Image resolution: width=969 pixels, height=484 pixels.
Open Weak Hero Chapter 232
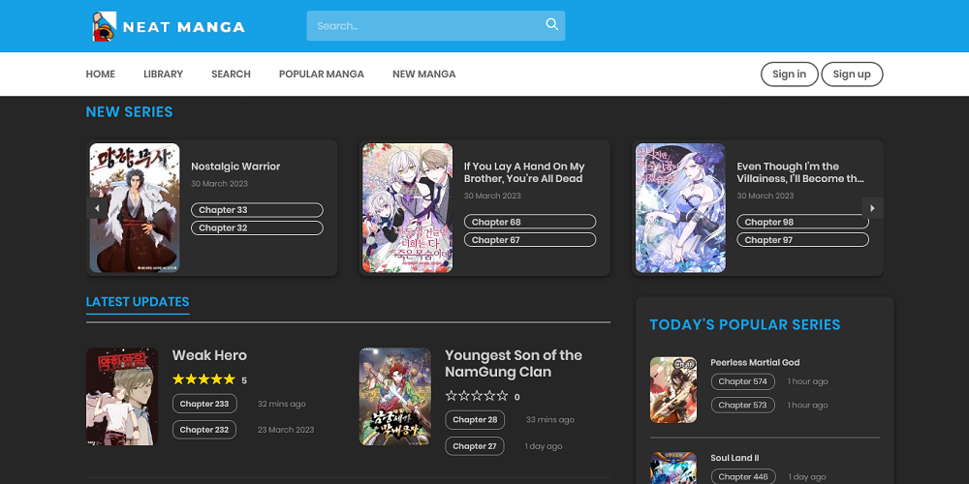pyautogui.click(x=203, y=430)
